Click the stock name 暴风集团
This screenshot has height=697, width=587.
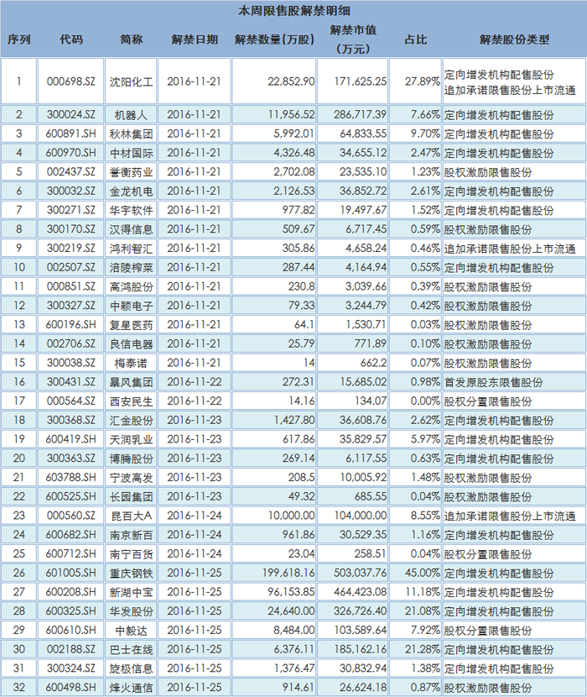click(x=132, y=383)
